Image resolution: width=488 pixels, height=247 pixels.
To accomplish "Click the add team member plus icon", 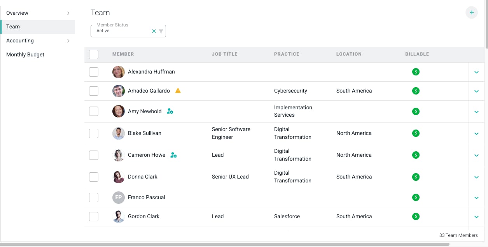I will [471, 12].
